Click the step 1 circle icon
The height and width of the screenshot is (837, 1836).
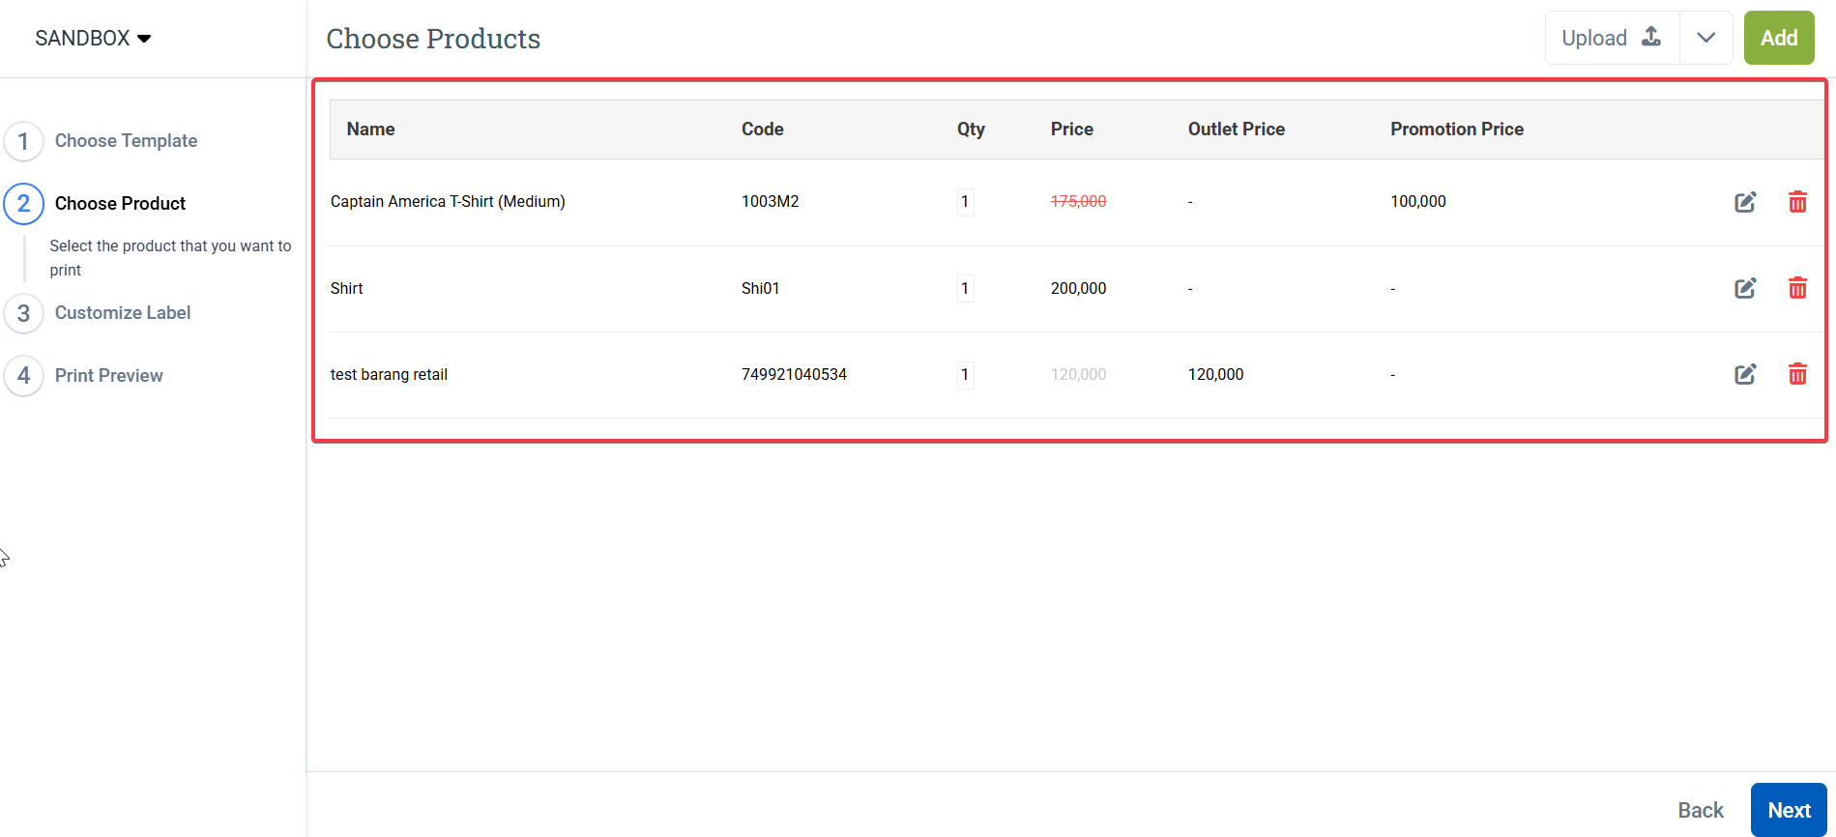tap(24, 141)
